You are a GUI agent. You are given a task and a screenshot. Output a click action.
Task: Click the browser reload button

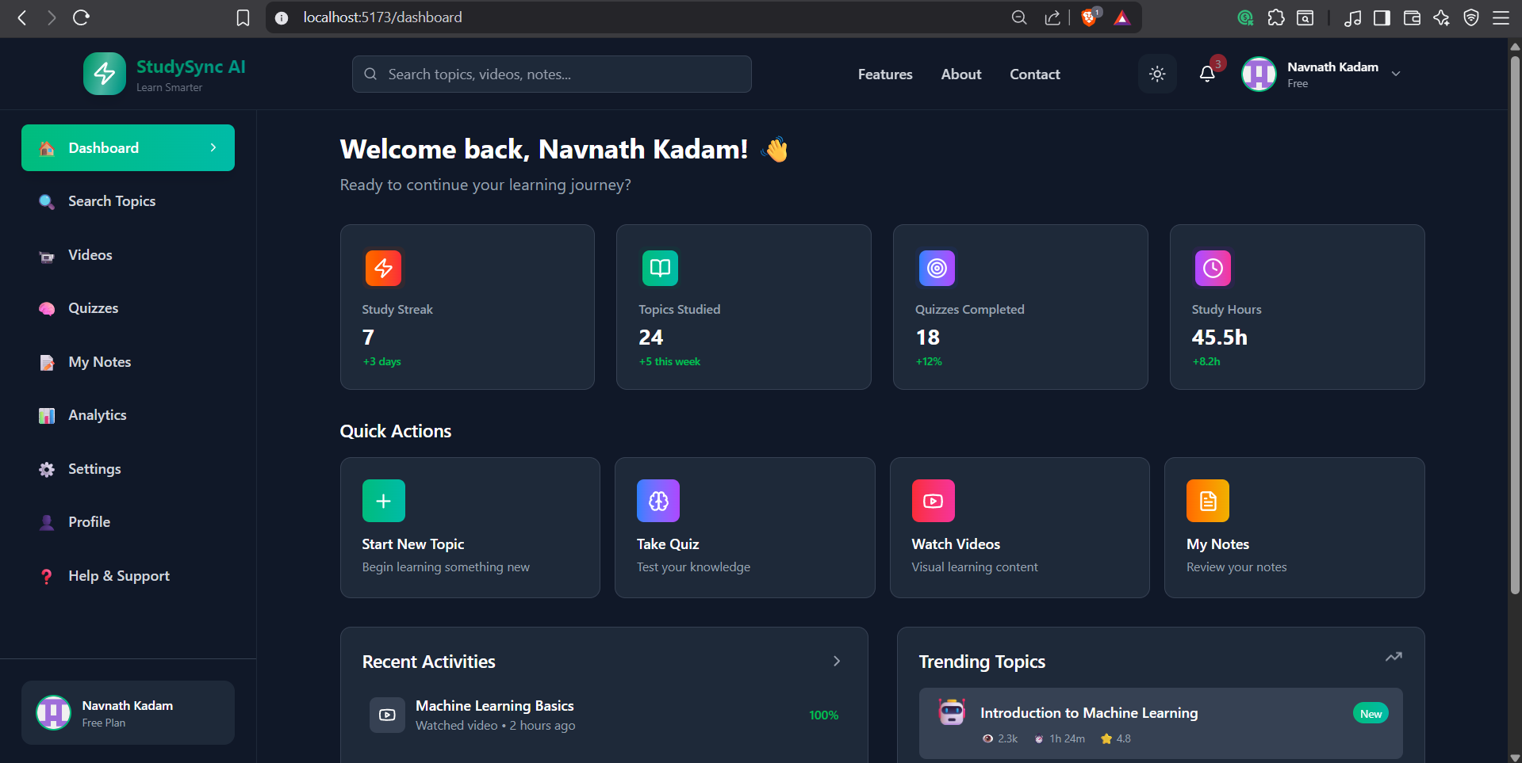(81, 17)
